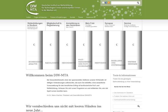Click the 'Ihr Dr. Marco Kachler' signature line
Image resolution: width=168 pixels, height=112 pixels.
69,95
